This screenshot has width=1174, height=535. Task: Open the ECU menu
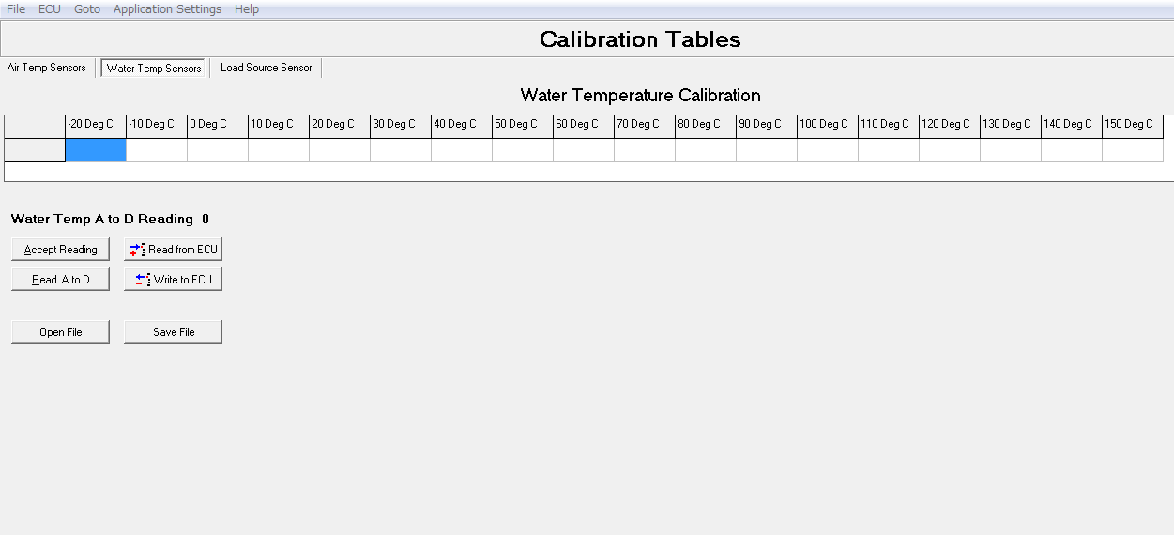click(50, 9)
